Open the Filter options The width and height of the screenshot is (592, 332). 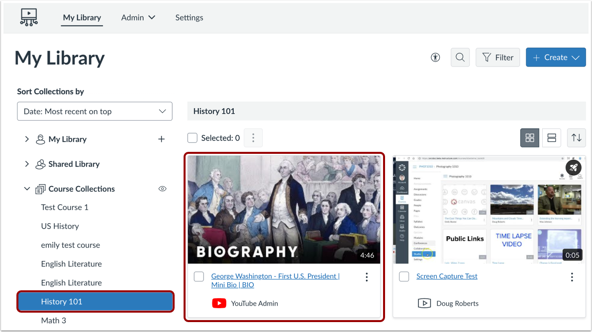tap(497, 57)
